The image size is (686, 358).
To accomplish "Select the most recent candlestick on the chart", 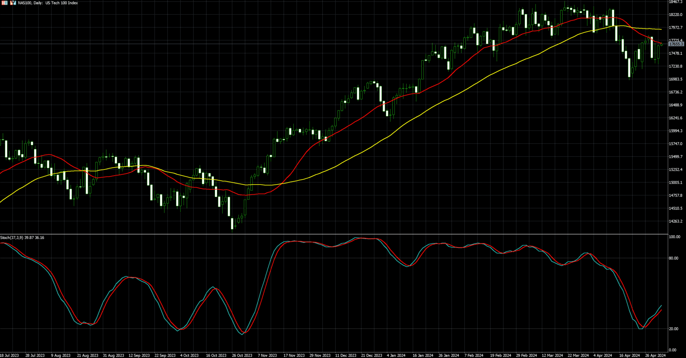I will pyautogui.click(x=661, y=45).
